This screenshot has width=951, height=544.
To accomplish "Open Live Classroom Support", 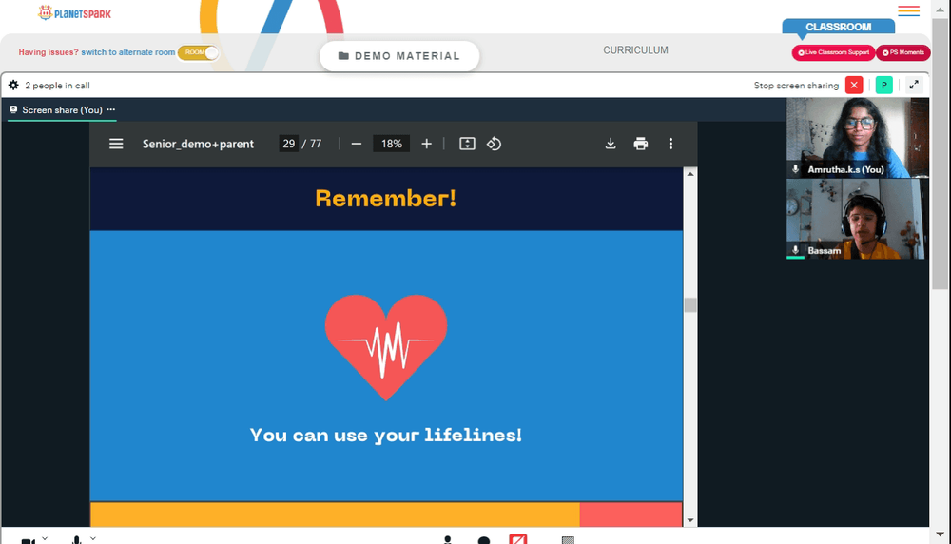I will pos(833,52).
